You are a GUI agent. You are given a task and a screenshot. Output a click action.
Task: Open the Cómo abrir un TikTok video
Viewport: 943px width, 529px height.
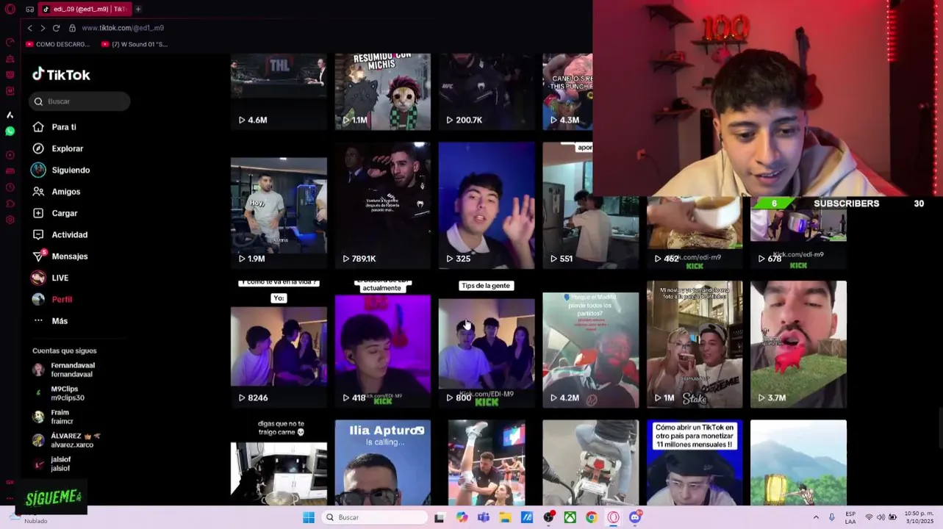695,462
